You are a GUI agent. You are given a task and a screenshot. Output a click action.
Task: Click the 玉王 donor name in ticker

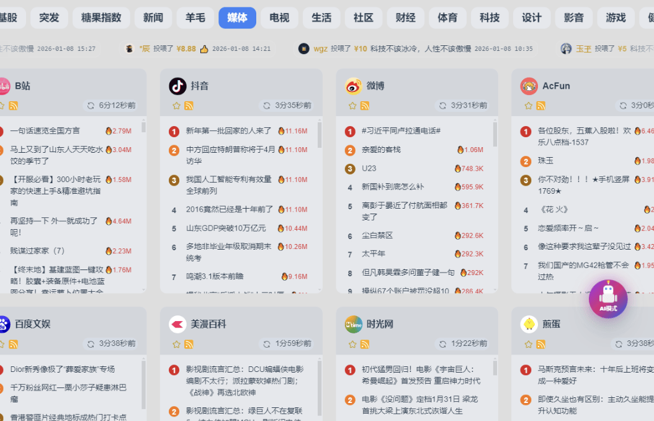point(583,49)
